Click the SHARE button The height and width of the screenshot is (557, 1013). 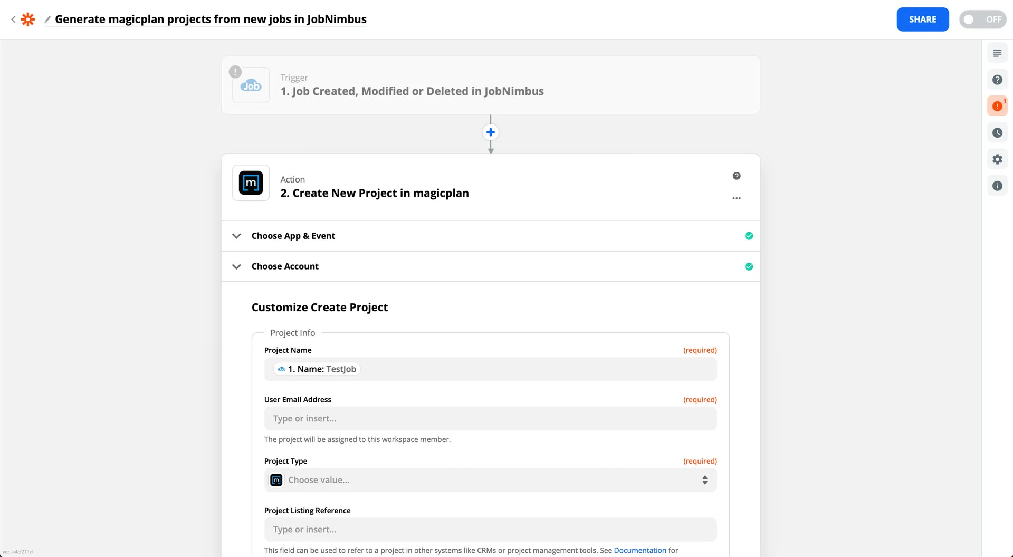[x=922, y=19]
